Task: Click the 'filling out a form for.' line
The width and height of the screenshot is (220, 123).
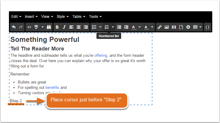Action: pyautogui.click(x=27, y=66)
